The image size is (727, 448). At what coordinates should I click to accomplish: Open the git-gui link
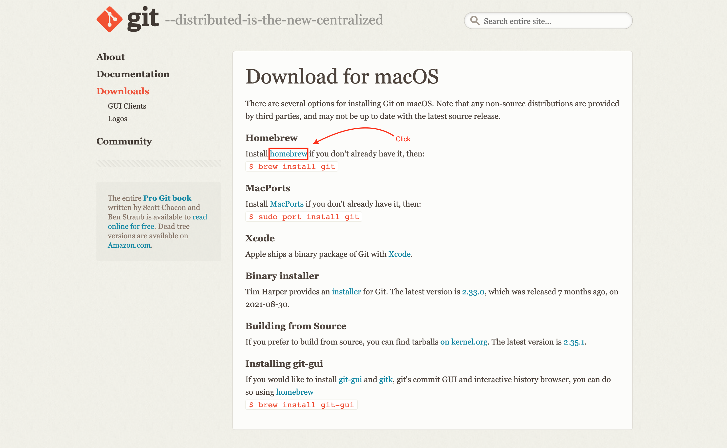[350, 380]
